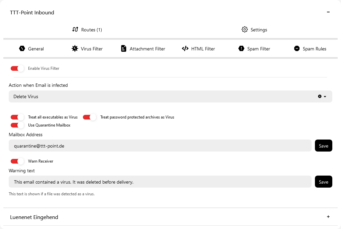Screen dimensions: 341x229
Task: Click the Spam Filter warning icon
Action: (x=241, y=48)
